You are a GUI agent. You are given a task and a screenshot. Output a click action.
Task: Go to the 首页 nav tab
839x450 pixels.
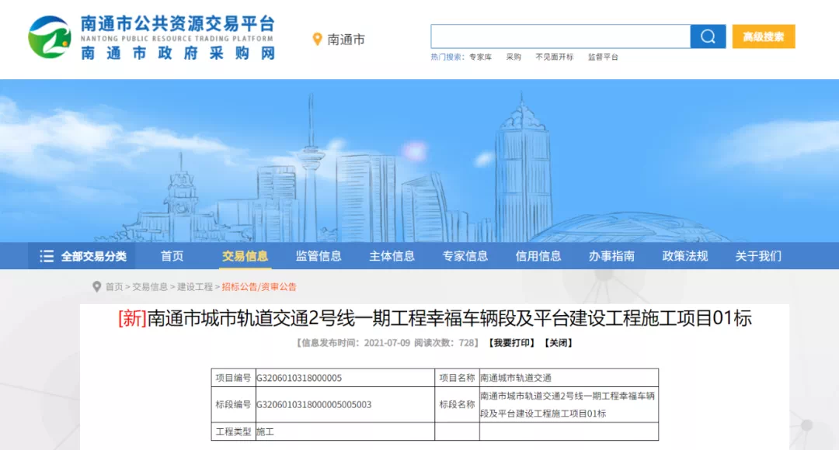172,256
